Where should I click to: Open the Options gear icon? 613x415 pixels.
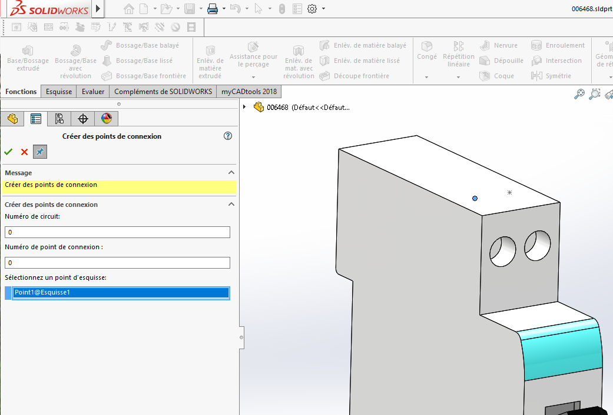coord(312,9)
